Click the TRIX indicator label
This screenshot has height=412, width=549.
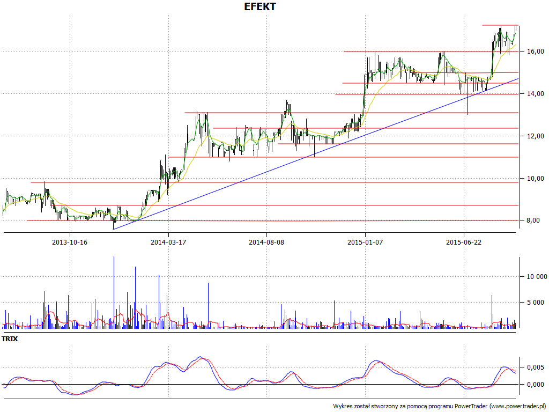pyautogui.click(x=10, y=339)
